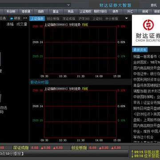Sort by the 涨幅 column header

(10, 24)
